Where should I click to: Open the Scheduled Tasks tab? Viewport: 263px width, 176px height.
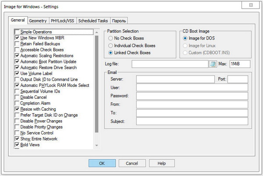coord(93,21)
